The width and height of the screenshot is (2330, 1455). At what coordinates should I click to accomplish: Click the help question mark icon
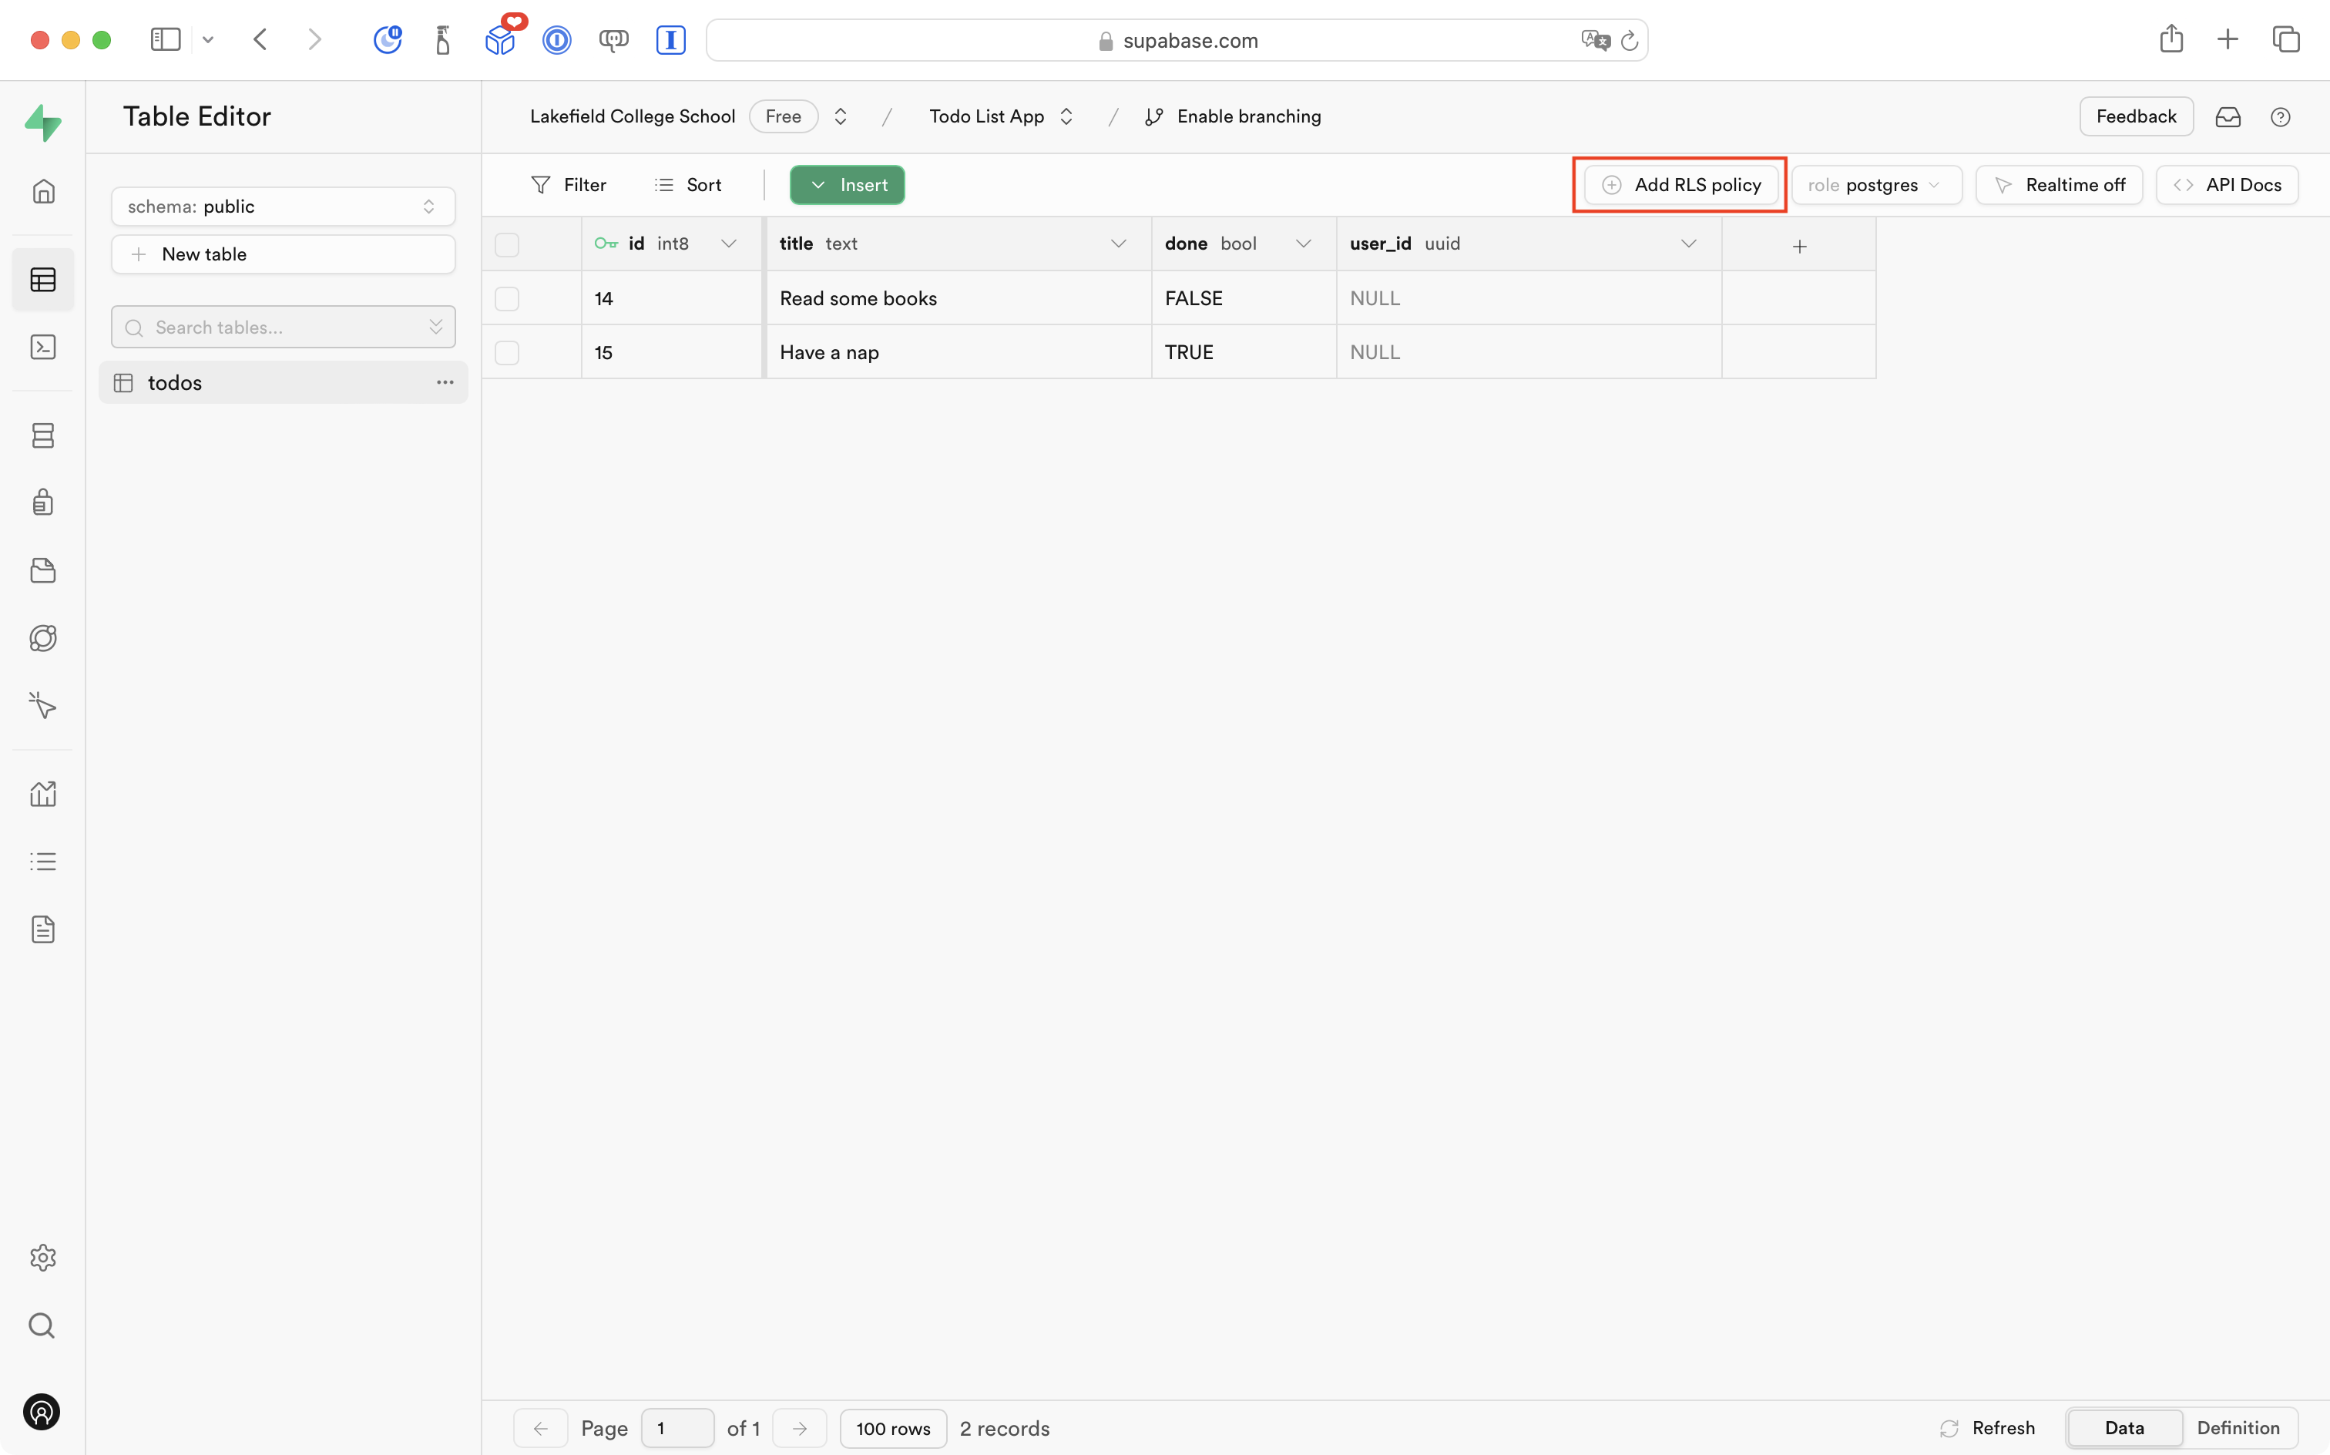tap(2280, 117)
